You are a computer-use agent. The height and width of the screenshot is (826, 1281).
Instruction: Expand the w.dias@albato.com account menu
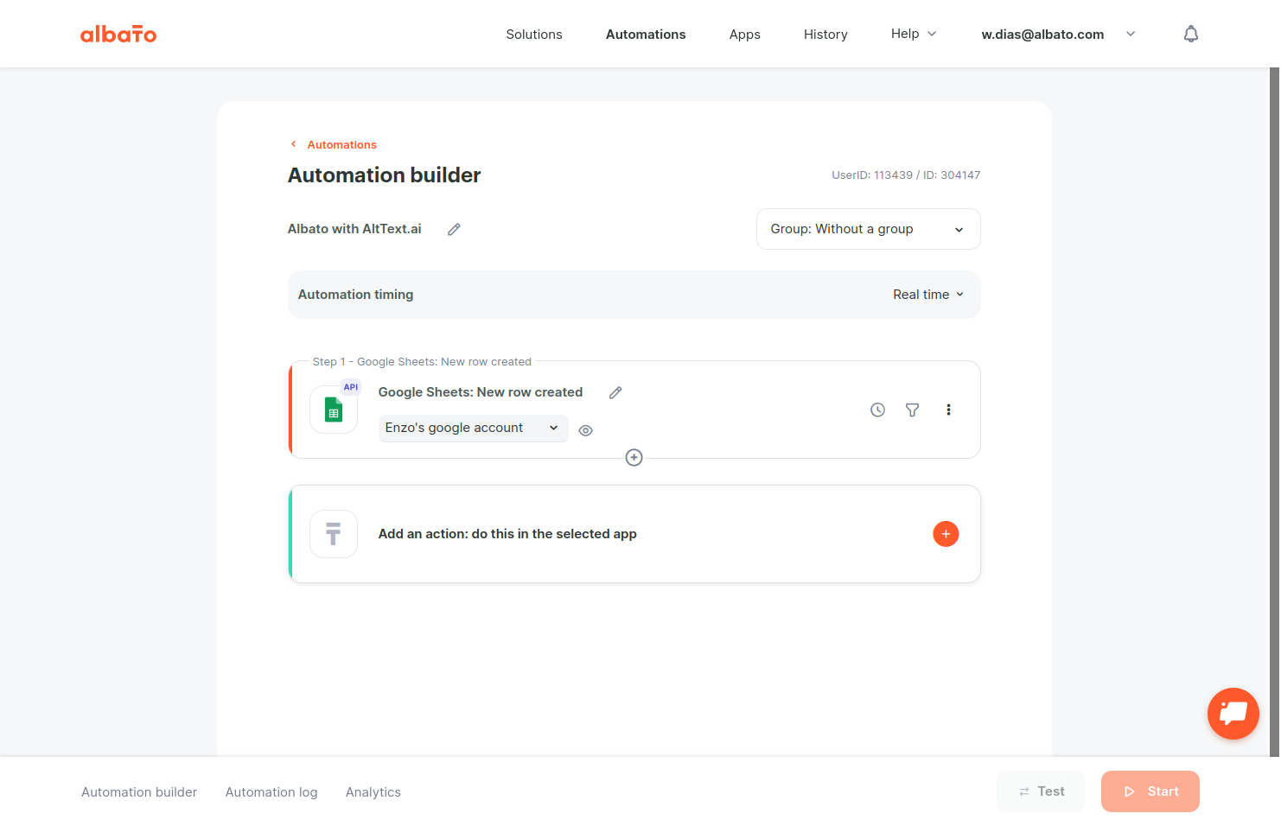1058,34
